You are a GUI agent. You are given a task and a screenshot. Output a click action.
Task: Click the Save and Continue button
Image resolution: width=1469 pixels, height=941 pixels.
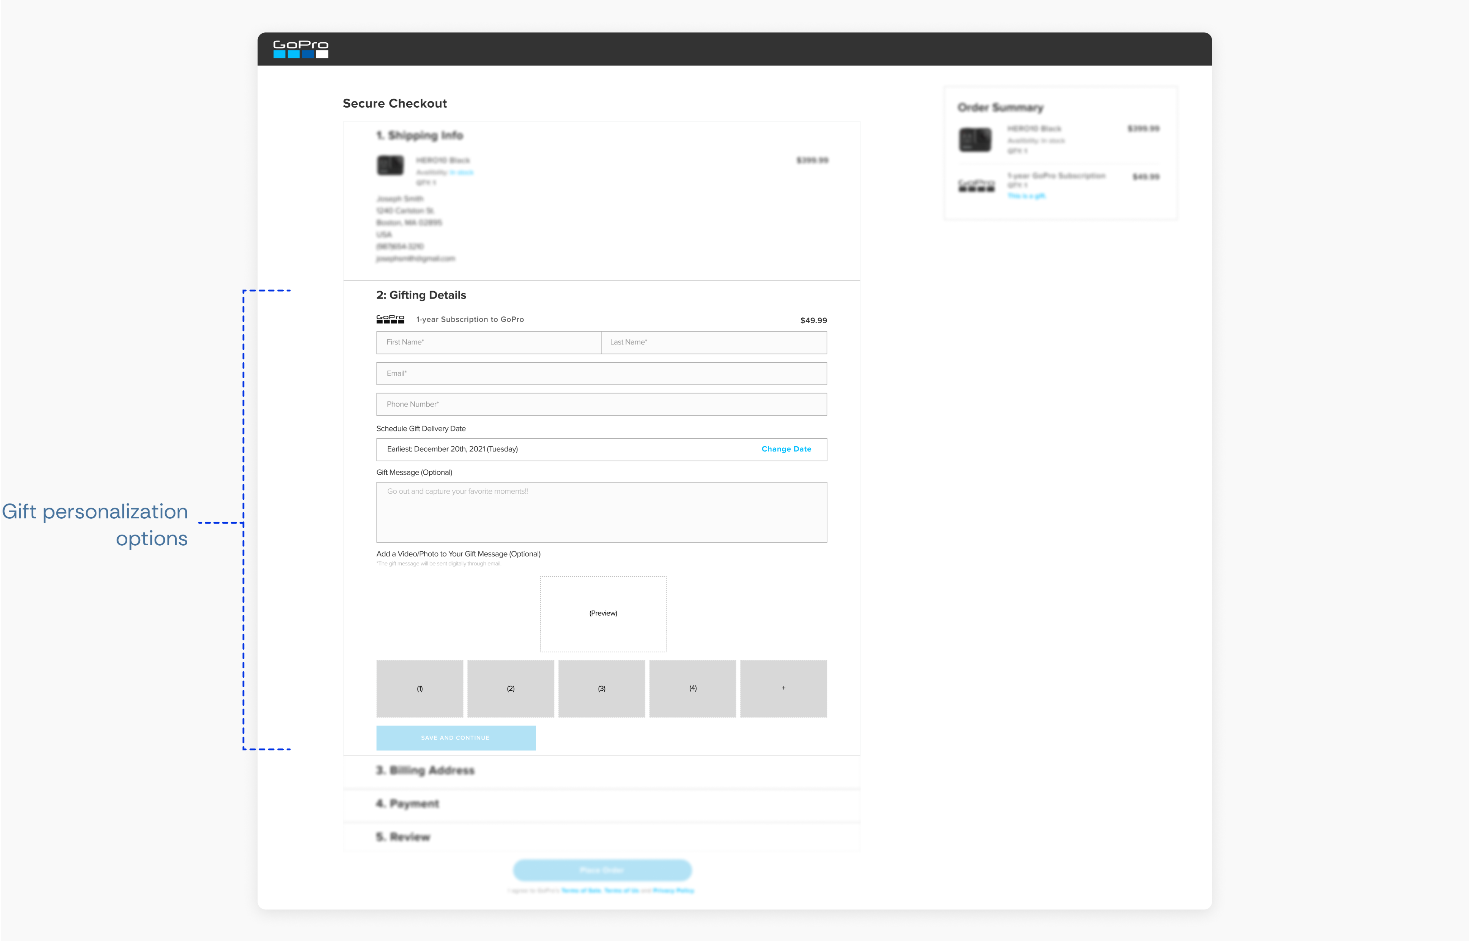456,738
